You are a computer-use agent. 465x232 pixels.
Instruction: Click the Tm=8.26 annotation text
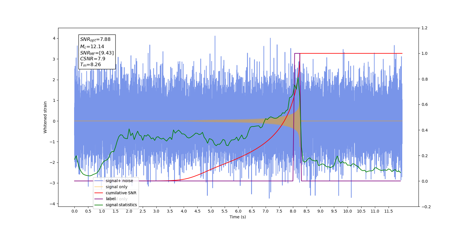(x=91, y=65)
